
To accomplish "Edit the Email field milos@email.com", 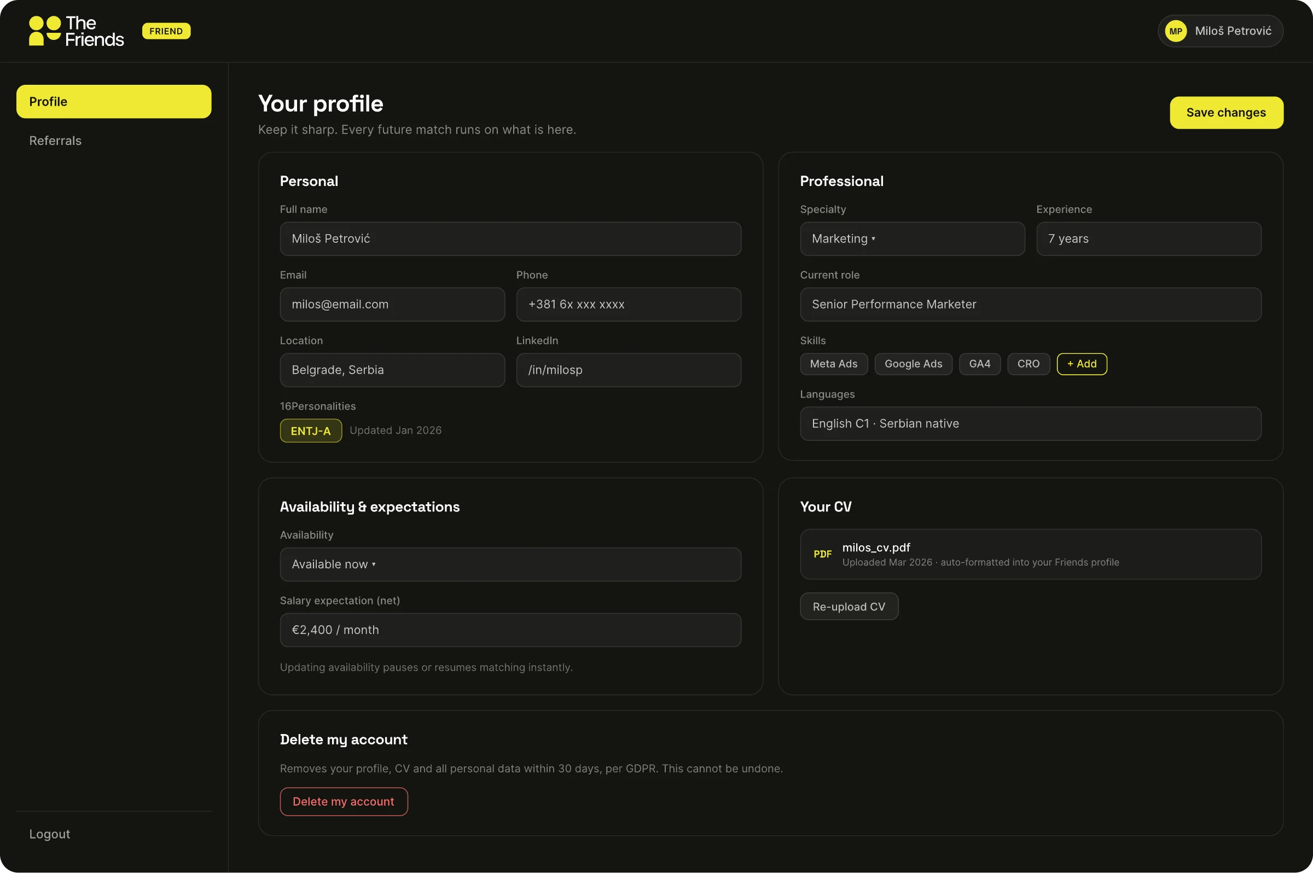I will coord(392,304).
